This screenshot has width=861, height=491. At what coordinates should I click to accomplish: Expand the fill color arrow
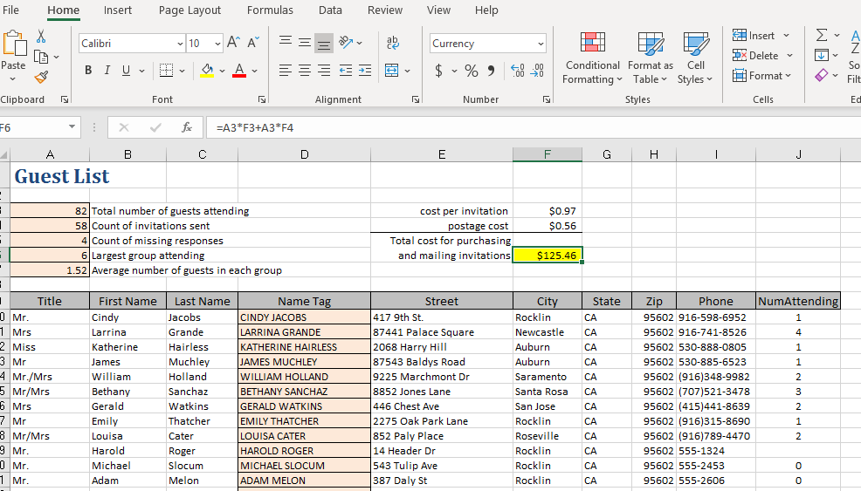(x=222, y=71)
